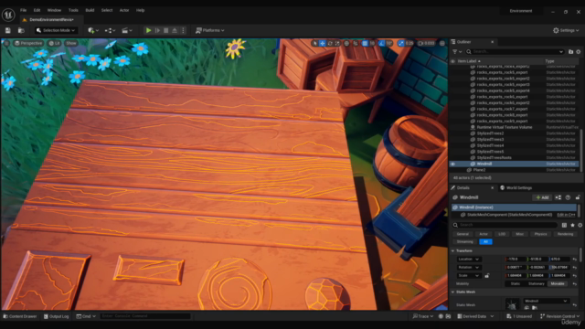The width and height of the screenshot is (585, 329).
Task: Open the Selection Mode dropdown
Action: [56, 30]
